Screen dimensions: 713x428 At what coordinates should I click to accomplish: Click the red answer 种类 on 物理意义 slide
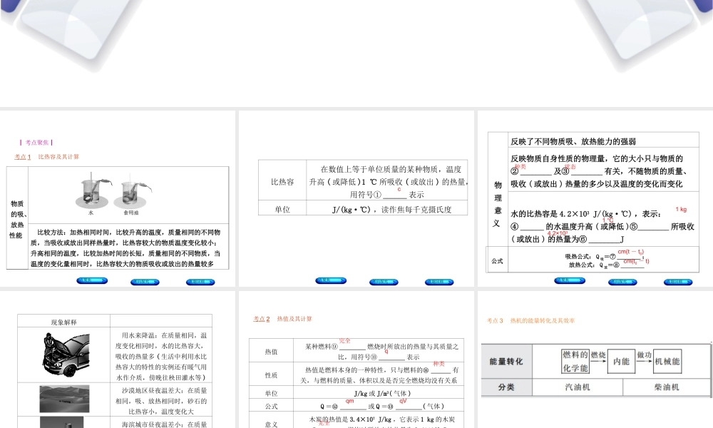pos(520,167)
